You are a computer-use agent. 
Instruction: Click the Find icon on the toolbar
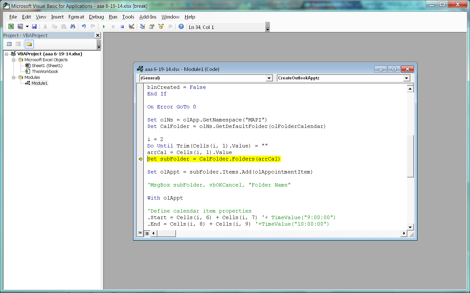click(73, 26)
